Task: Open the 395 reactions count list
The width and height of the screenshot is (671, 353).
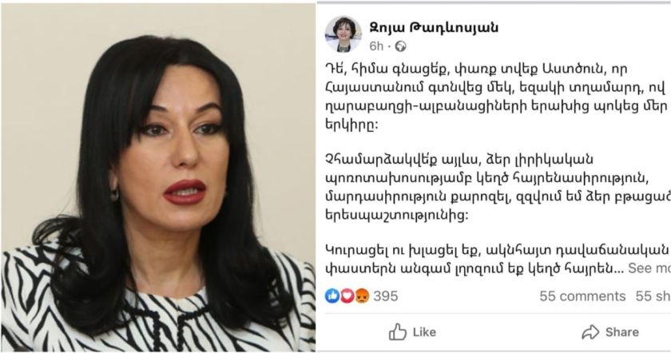Action: 386,296
